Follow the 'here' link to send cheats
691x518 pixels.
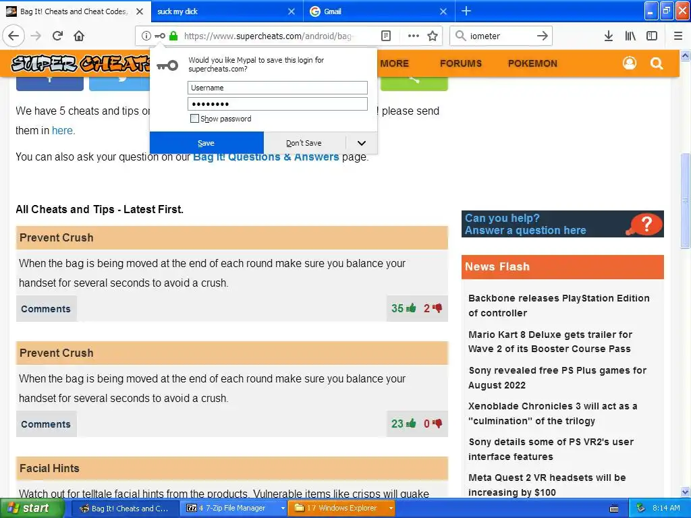(x=63, y=130)
